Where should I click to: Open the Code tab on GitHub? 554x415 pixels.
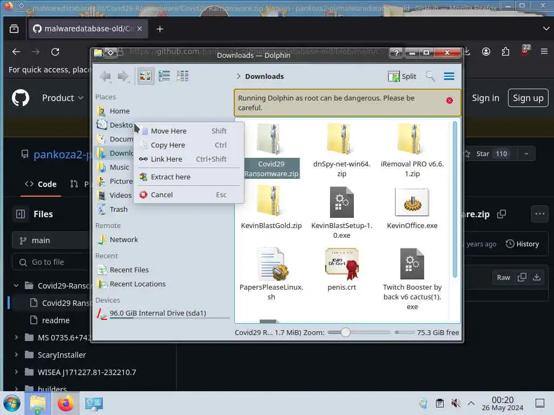41,184
